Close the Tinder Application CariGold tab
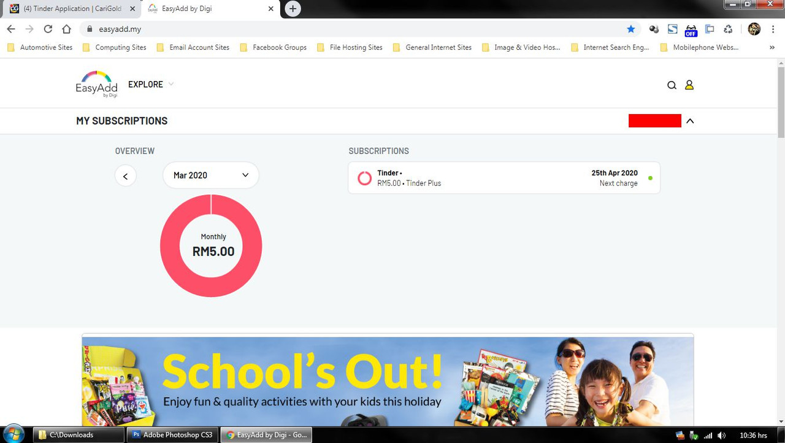 tap(132, 9)
